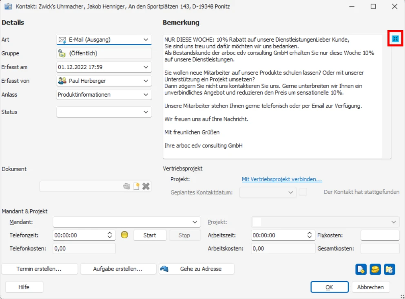Click 'Aufgabe erstellen...' button

point(118,269)
